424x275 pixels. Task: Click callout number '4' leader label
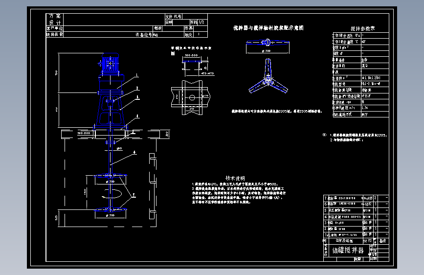pyautogui.click(x=137, y=116)
